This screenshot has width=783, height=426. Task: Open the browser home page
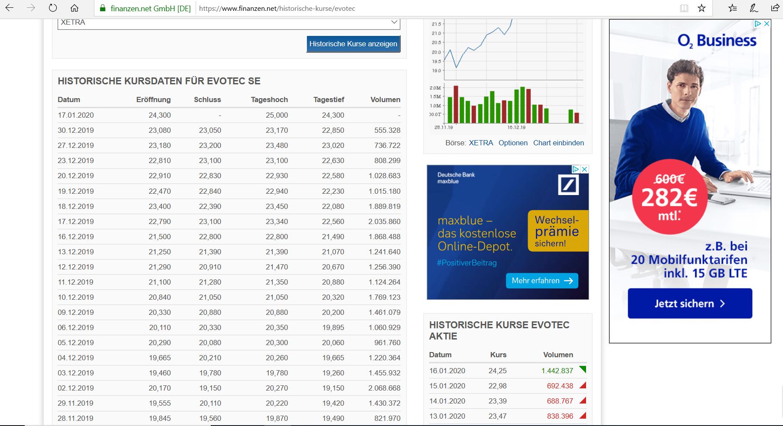click(x=74, y=8)
